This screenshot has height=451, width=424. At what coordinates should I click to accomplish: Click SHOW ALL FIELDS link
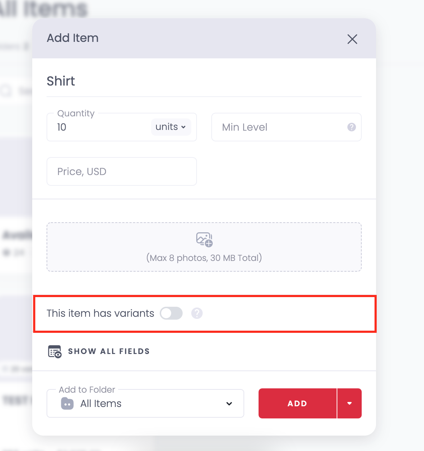pos(109,351)
